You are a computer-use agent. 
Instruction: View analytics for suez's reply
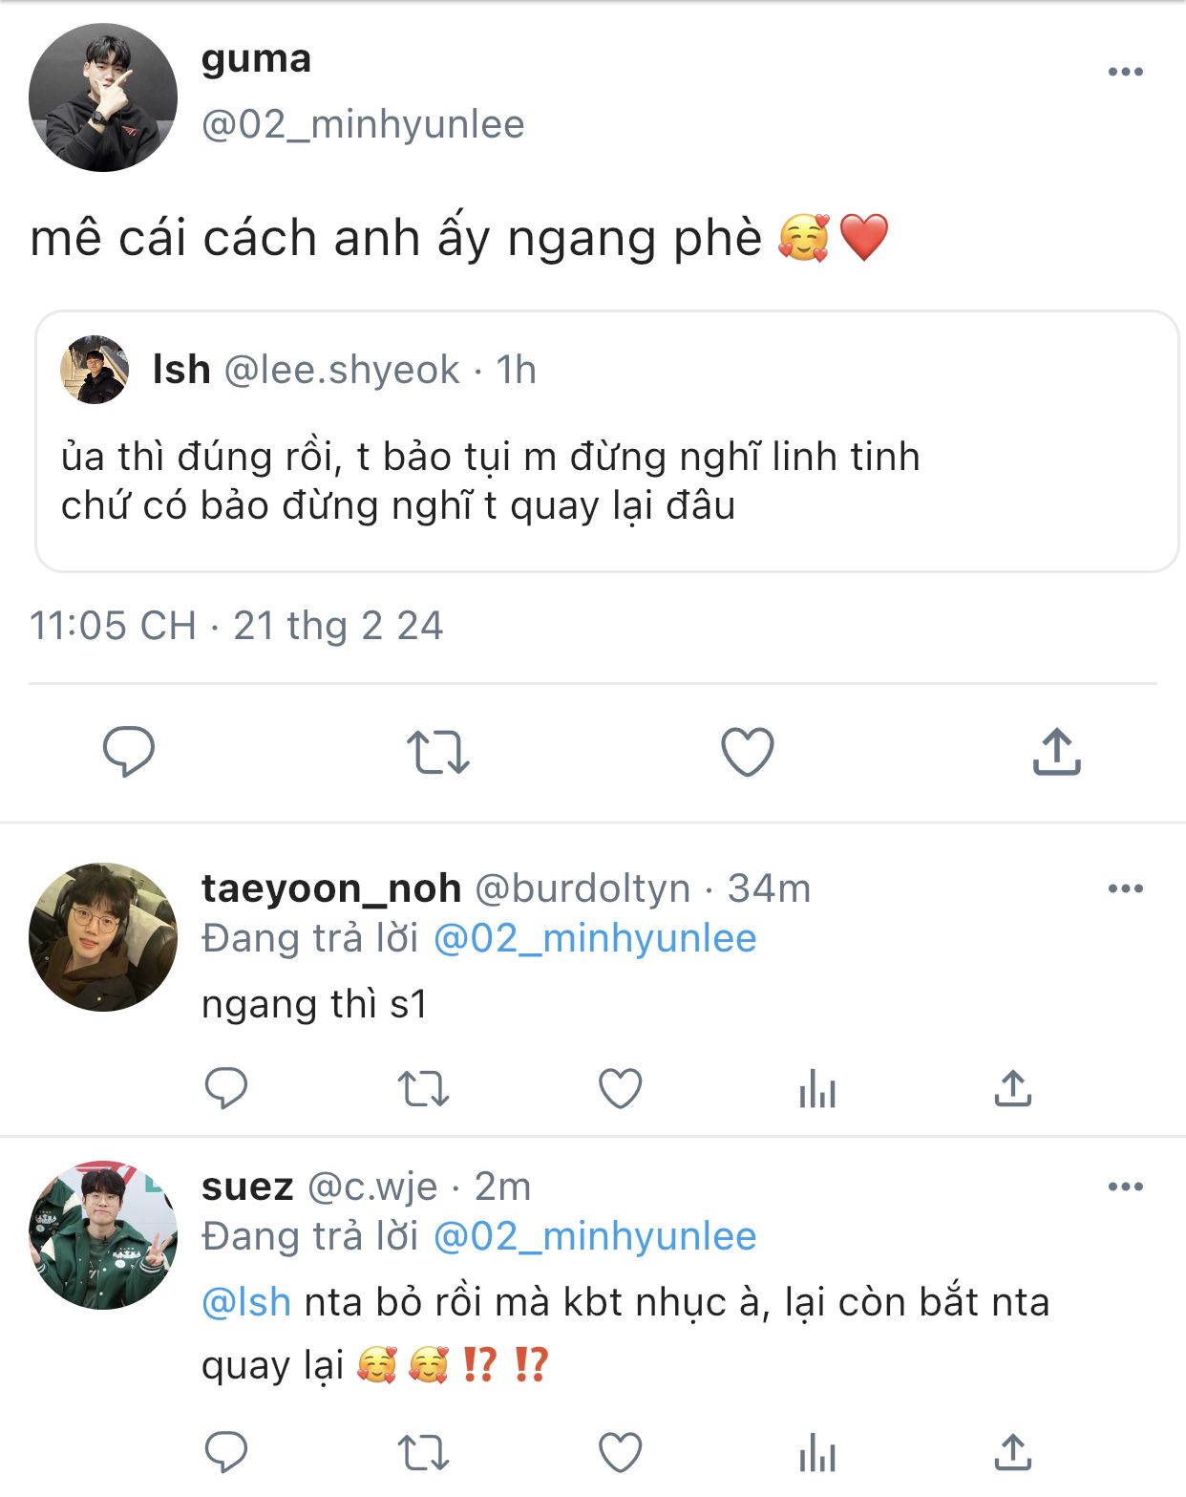click(816, 1453)
